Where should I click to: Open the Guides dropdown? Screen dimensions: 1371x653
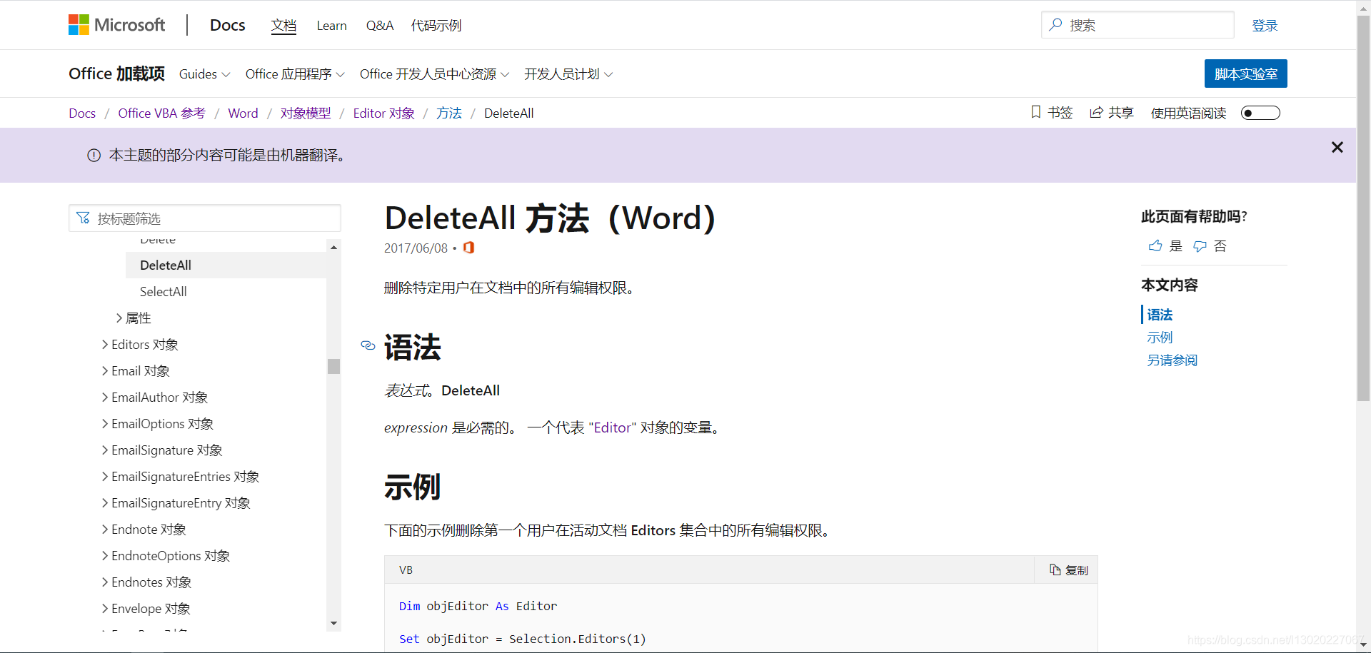pyautogui.click(x=204, y=74)
